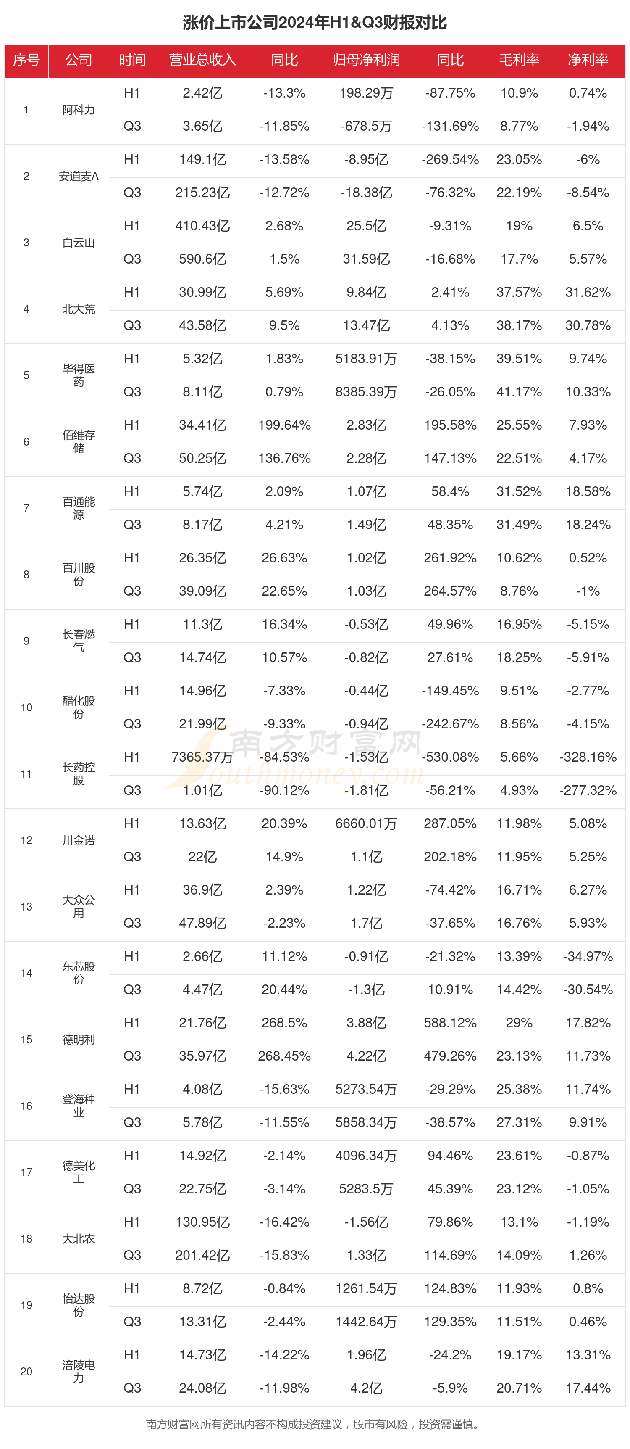
Task: Click the 北大荒 company cell
Action: (79, 309)
